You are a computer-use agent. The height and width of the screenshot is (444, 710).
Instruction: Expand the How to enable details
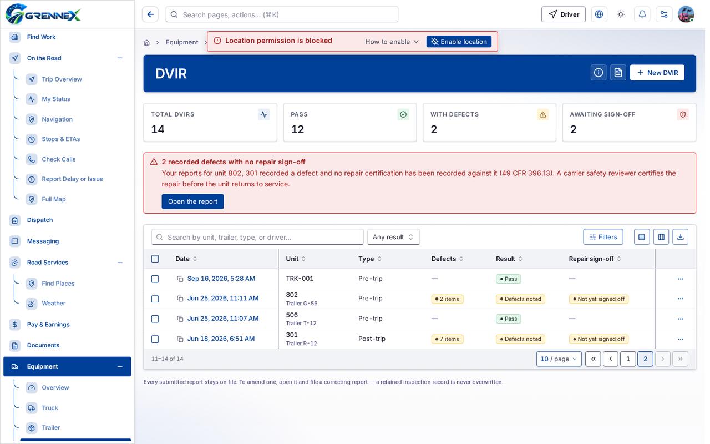click(392, 42)
